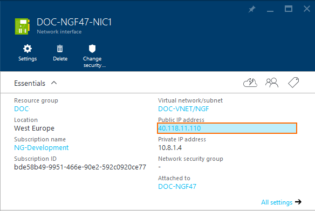
Task: Select the subscription ID value text
Action: [x=80, y=167]
